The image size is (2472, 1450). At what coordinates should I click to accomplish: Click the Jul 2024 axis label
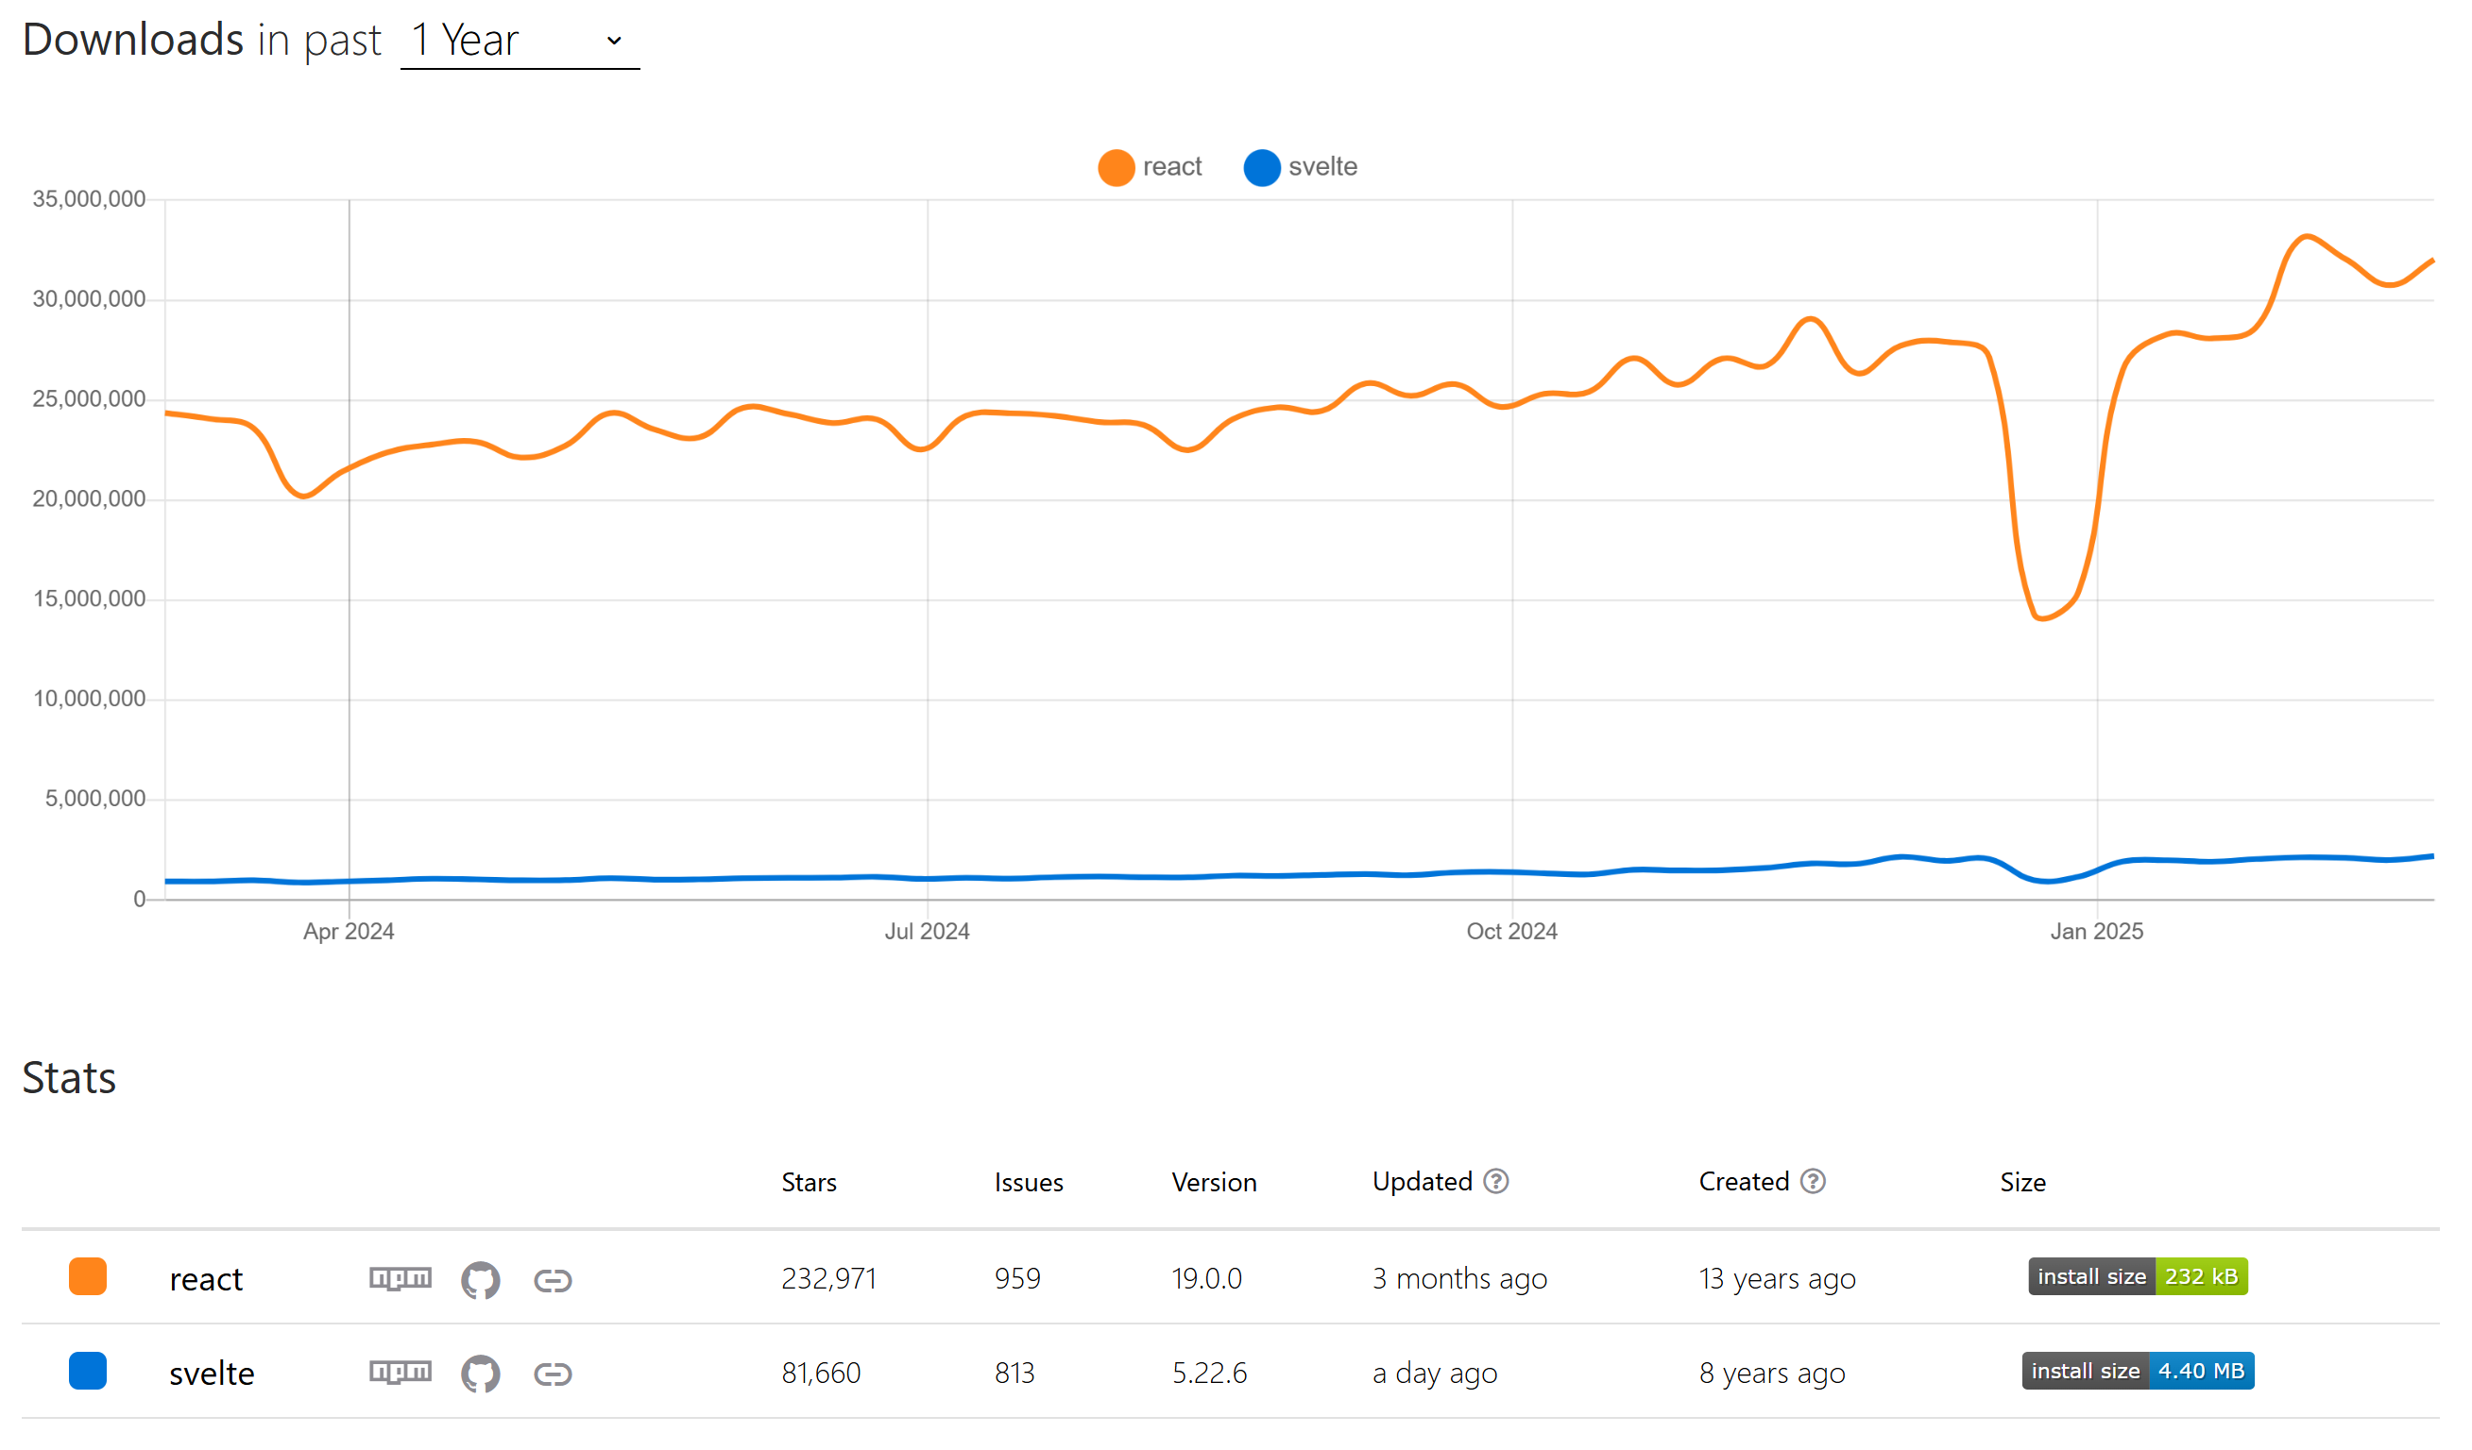pos(927,933)
